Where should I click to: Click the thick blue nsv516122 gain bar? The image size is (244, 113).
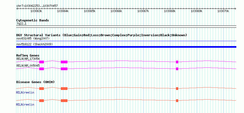click(x=126, y=47)
